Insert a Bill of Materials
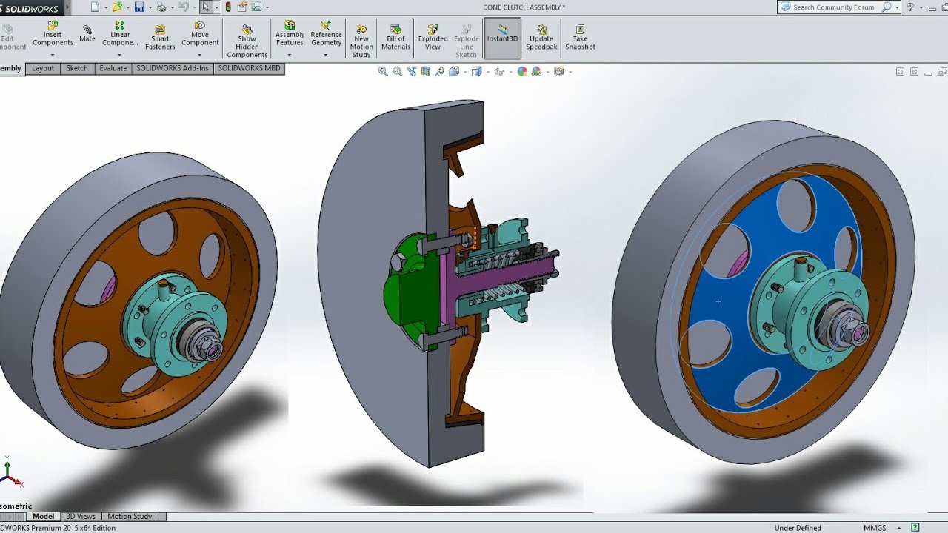 pos(395,37)
